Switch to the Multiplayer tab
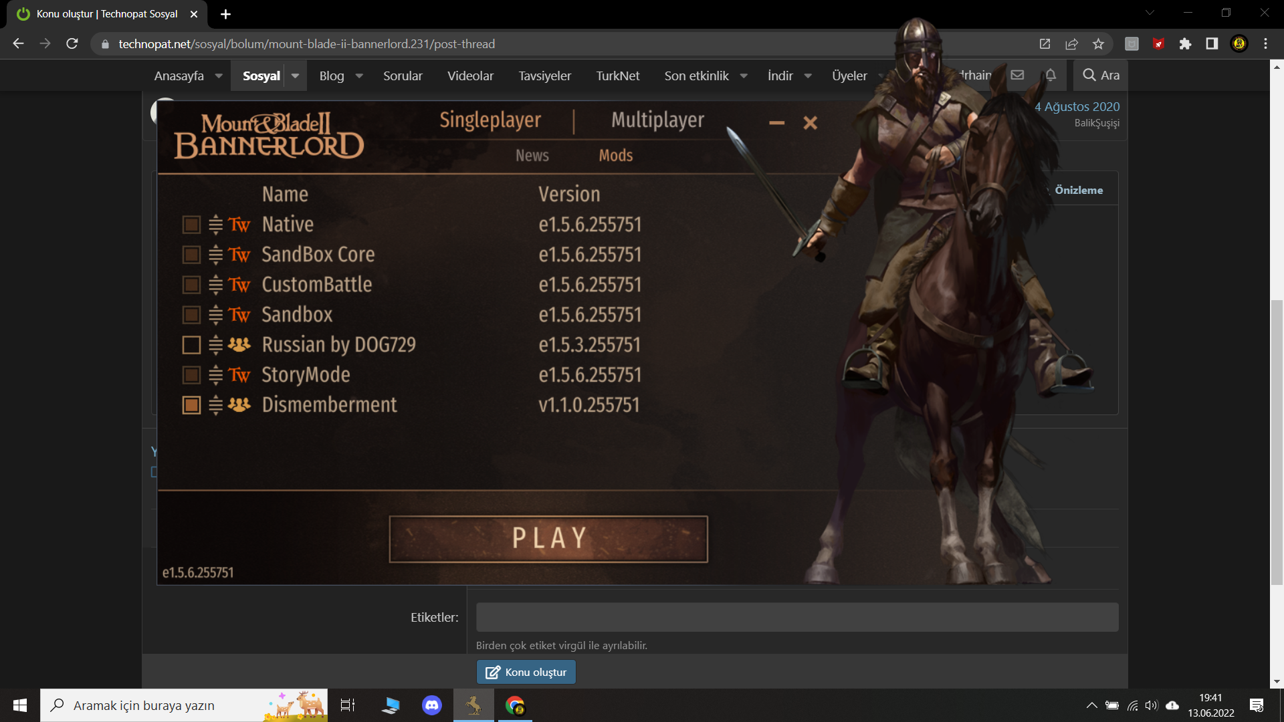This screenshot has height=722, width=1284. pyautogui.click(x=657, y=120)
